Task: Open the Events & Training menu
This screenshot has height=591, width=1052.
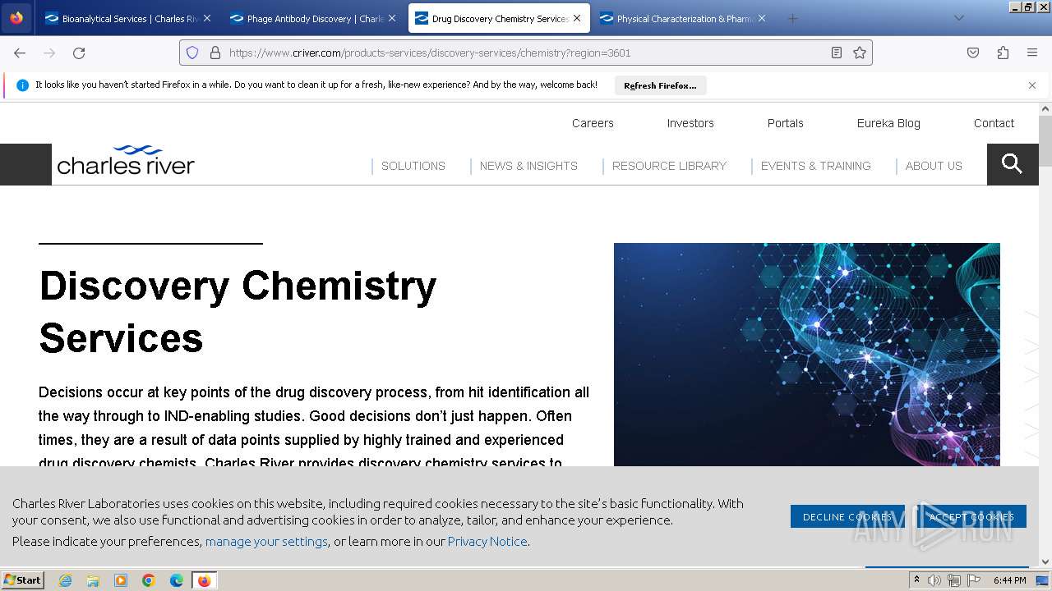Action: click(815, 166)
